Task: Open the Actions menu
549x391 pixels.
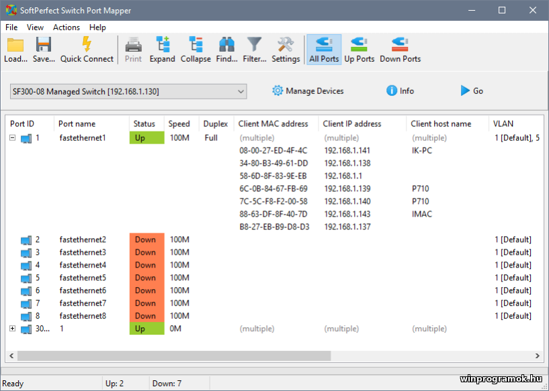Action: 66,27
